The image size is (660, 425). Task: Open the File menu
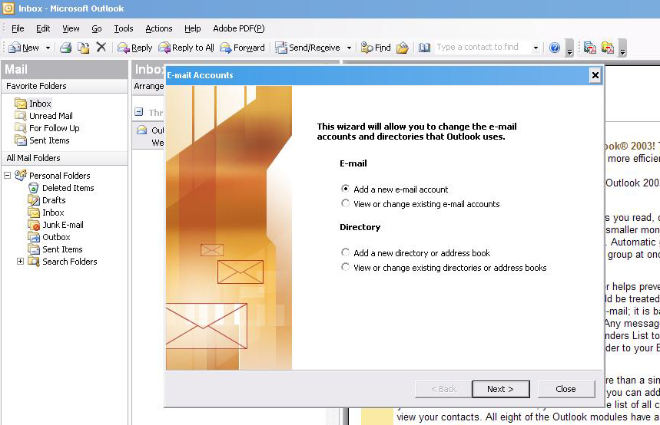18,28
